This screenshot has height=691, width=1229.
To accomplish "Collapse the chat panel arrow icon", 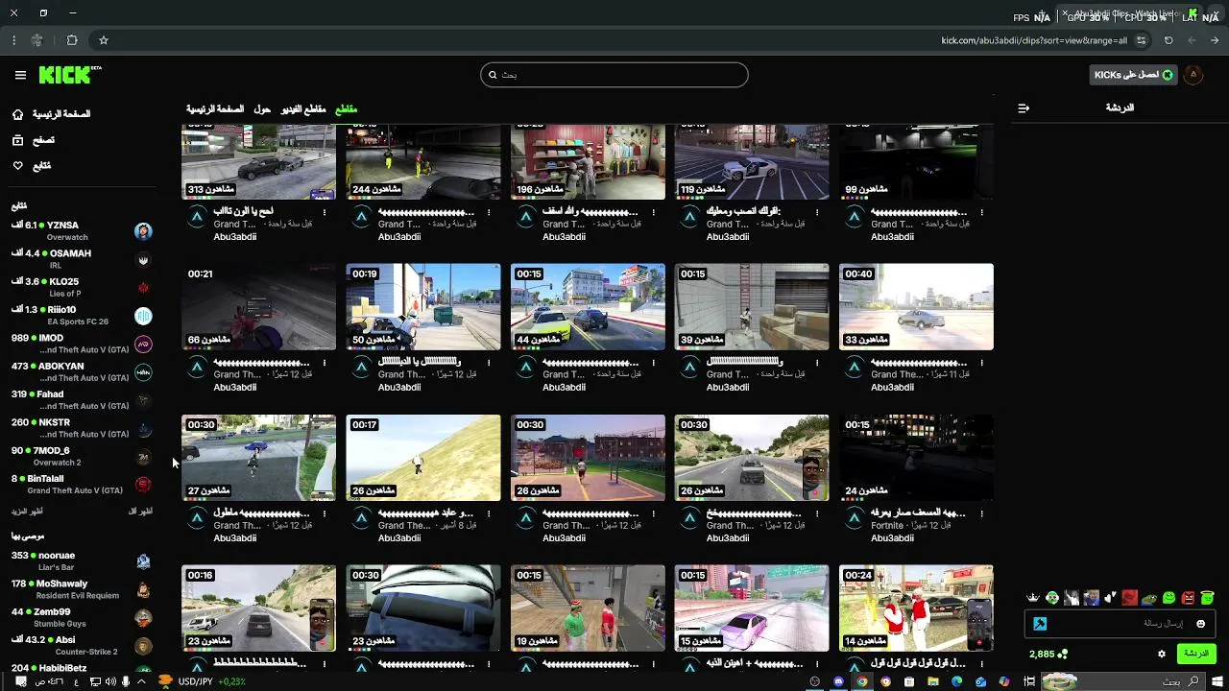I will tap(1024, 108).
